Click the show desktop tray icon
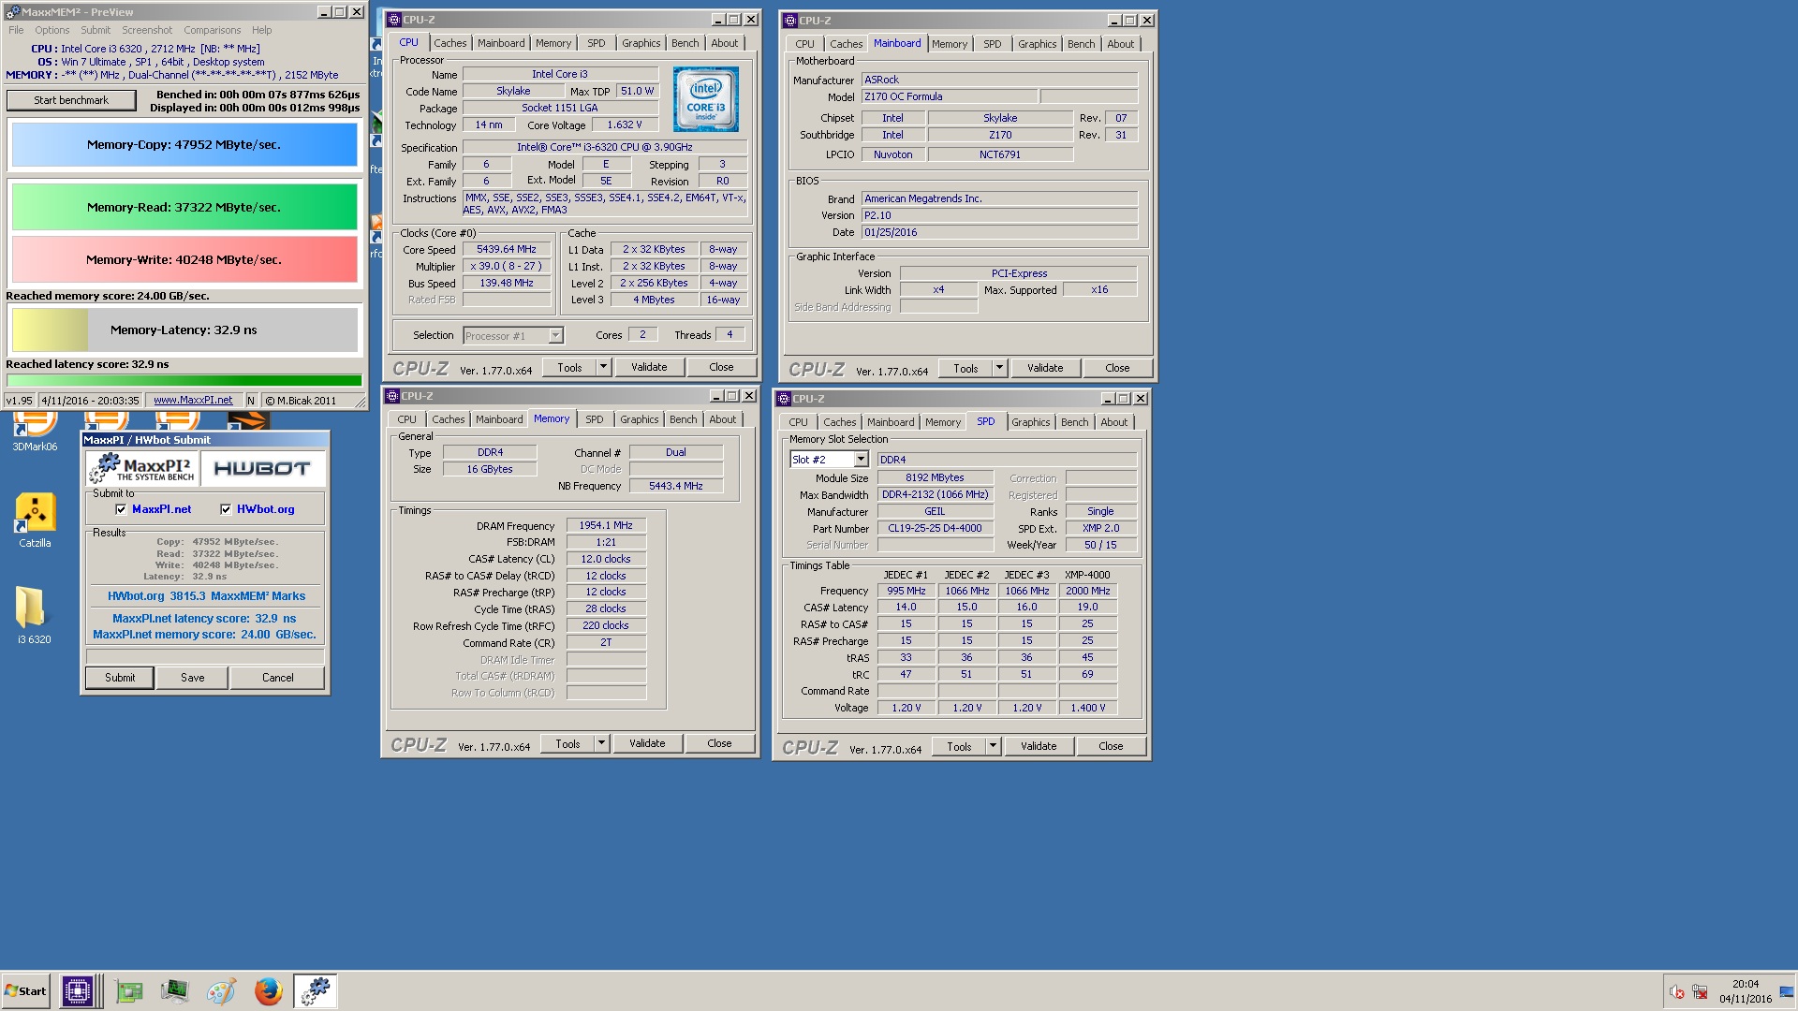This screenshot has width=1798, height=1011. pyautogui.click(x=1787, y=991)
